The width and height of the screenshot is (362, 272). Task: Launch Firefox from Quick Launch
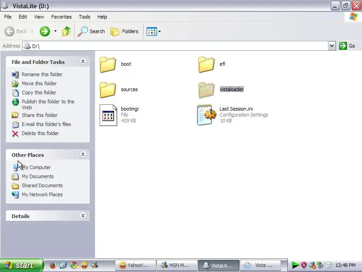coord(52,265)
